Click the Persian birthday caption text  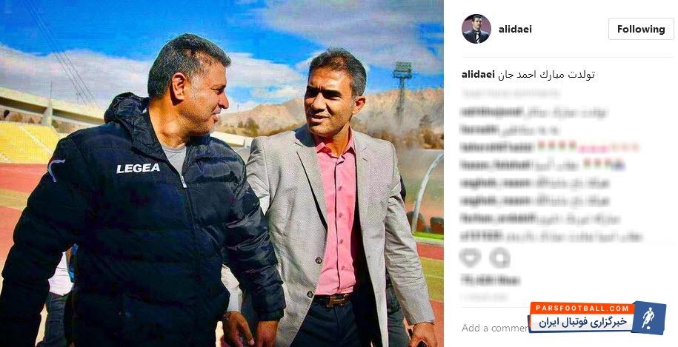click(545, 74)
